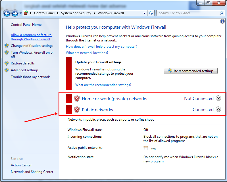Expand Home or work networks section chevron
Screen dimensions: 227x182
click(x=218, y=98)
